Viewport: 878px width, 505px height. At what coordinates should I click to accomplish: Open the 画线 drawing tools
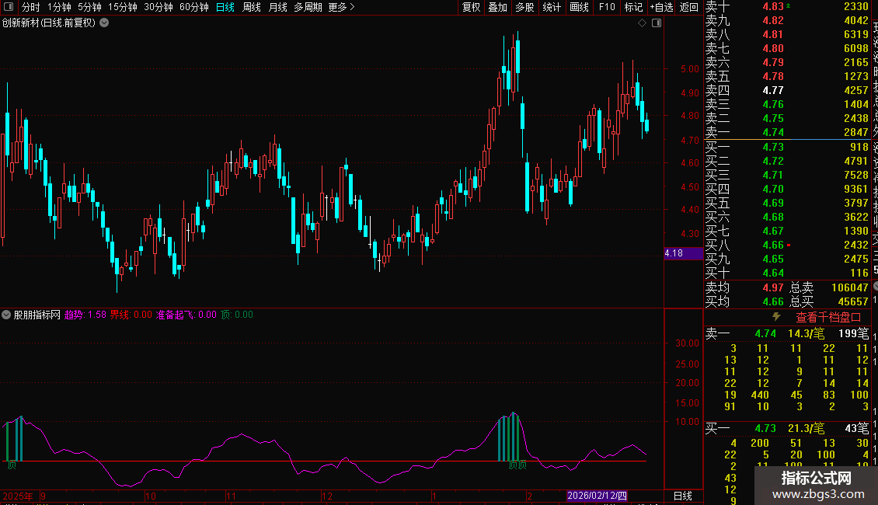579,7
